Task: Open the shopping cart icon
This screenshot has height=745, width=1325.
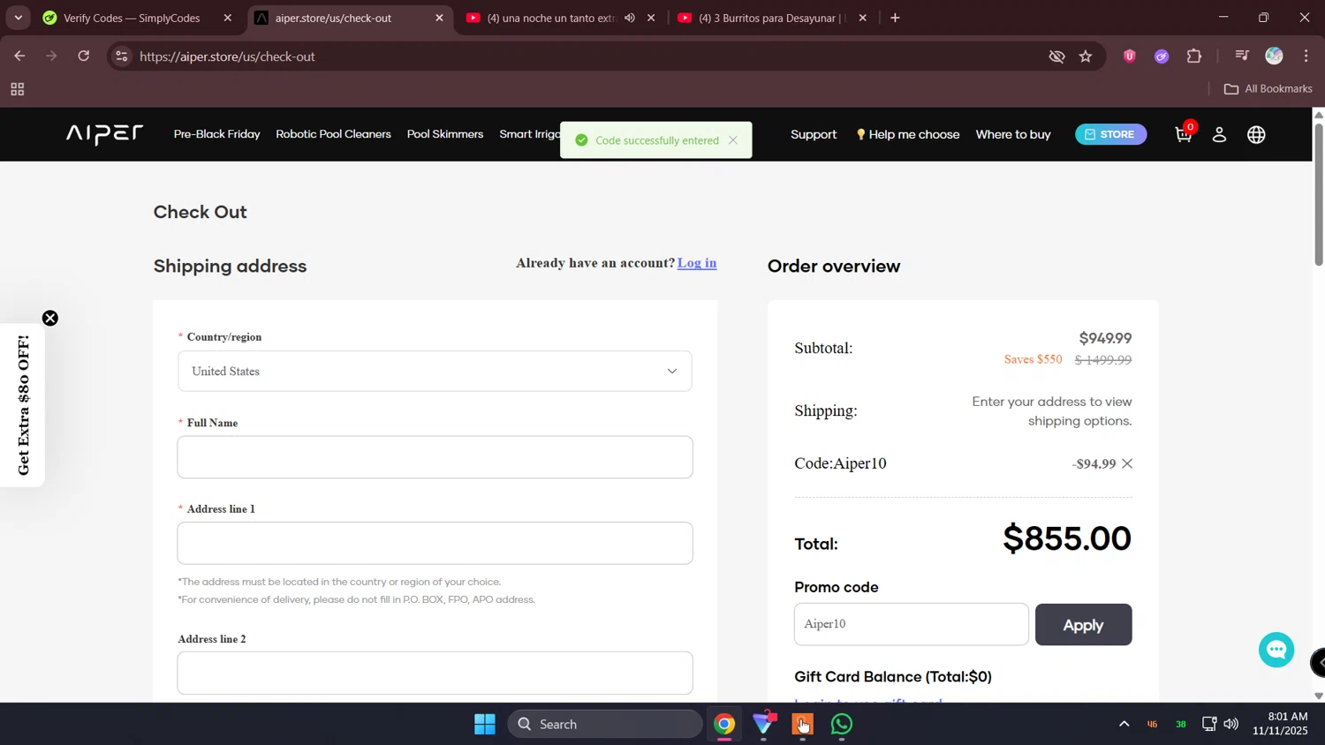Action: click(1183, 134)
